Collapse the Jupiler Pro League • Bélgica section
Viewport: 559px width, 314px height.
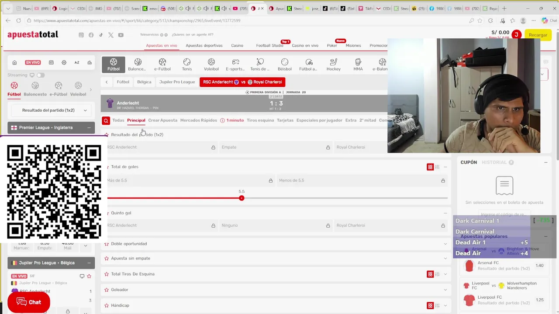(x=89, y=263)
